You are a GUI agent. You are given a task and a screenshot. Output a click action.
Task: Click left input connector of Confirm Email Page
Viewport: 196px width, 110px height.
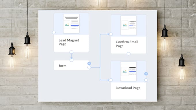pos(111,34)
